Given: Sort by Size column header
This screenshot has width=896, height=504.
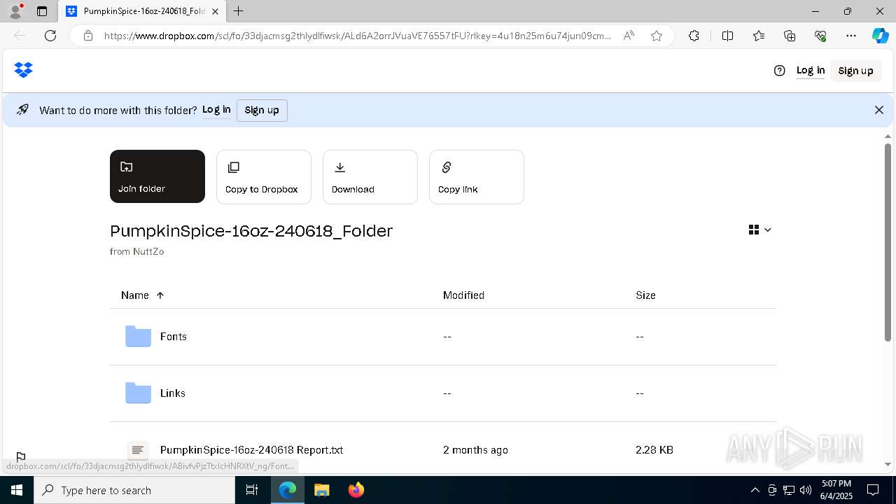Looking at the screenshot, I should [x=645, y=295].
